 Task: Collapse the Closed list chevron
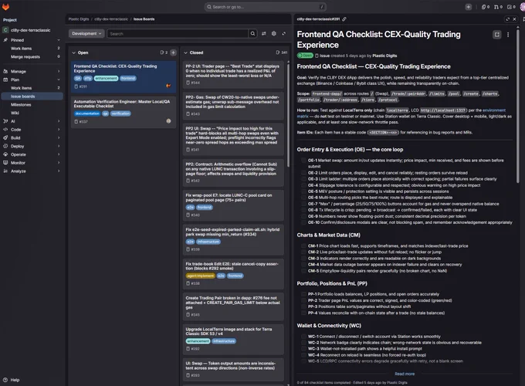pos(185,52)
